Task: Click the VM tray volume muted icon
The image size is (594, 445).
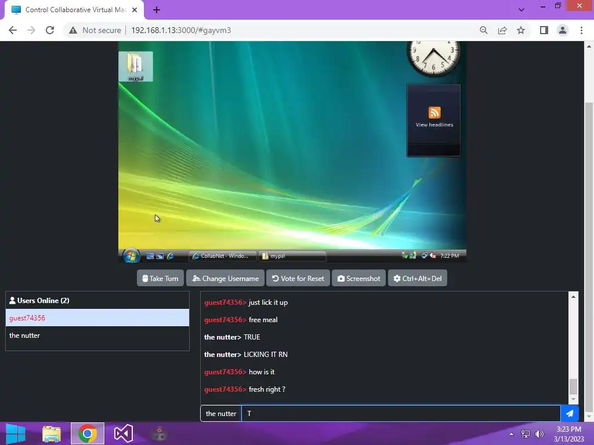Action: pos(433,256)
